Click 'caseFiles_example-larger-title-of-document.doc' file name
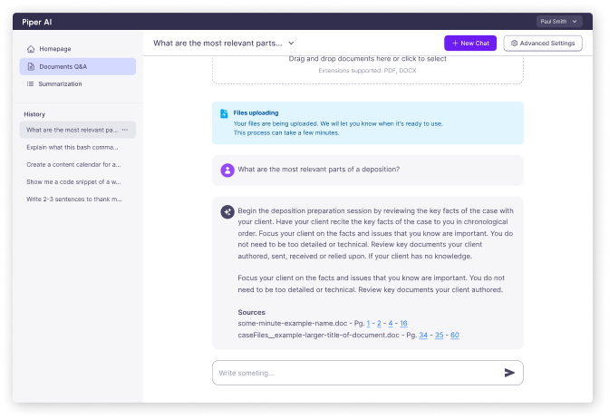The height and width of the screenshot is (419, 609). point(318,335)
